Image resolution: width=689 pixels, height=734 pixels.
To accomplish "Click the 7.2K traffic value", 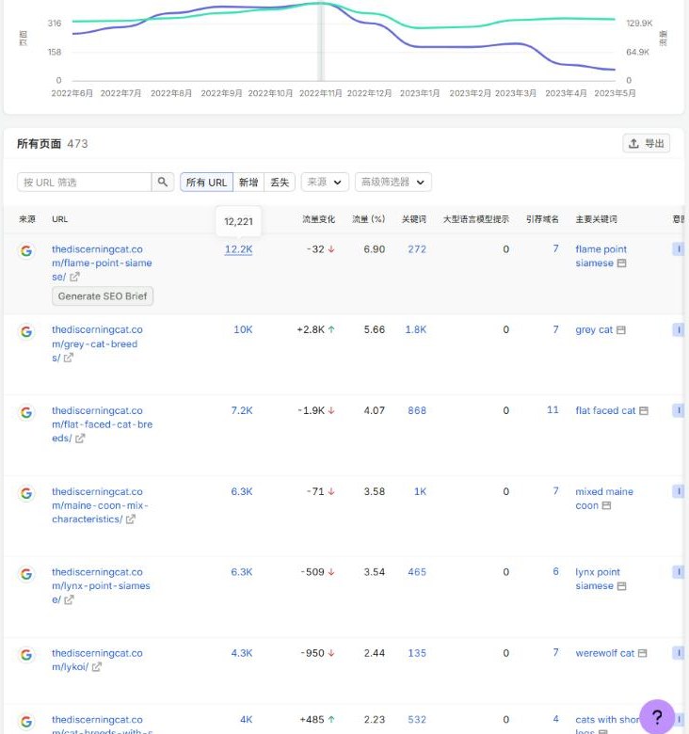I will [242, 410].
